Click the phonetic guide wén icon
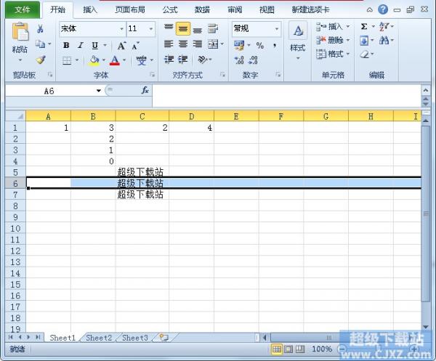This screenshot has height=361, width=436. pos(141,60)
